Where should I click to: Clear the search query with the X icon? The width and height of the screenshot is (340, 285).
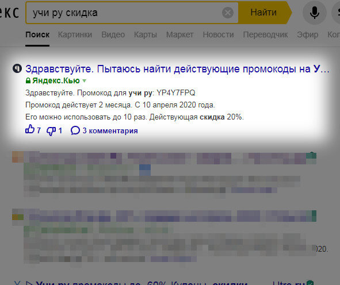tap(228, 13)
